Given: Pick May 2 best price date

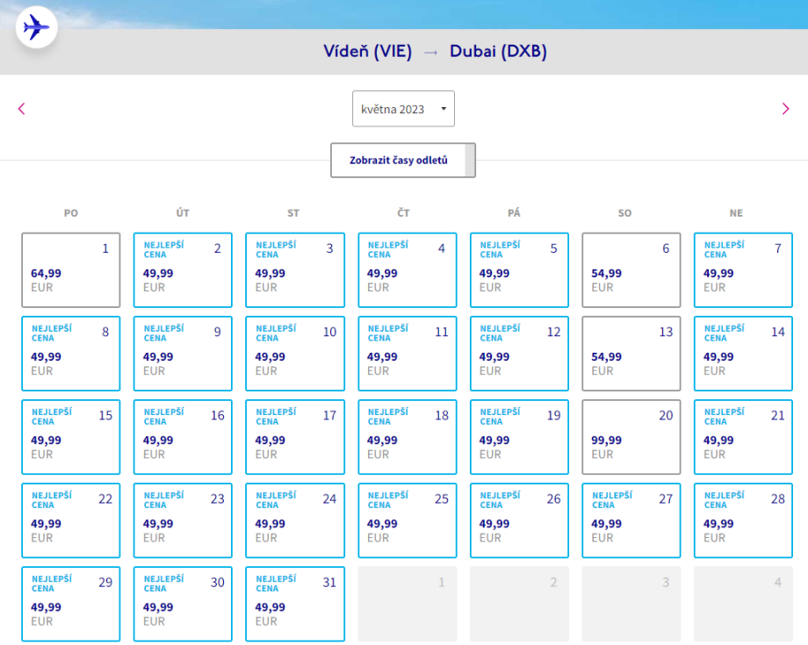Looking at the screenshot, I should coord(183,270).
